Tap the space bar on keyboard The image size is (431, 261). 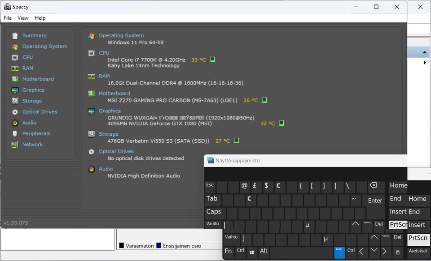tap(302, 252)
